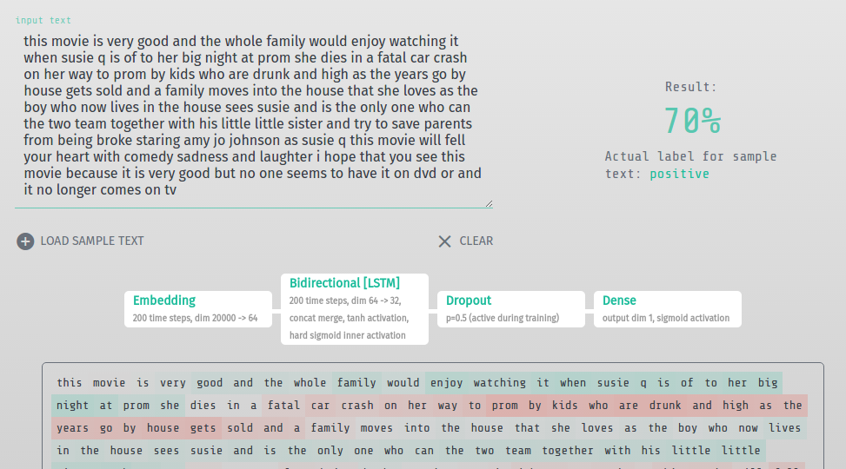Click the word 'loves' in the heatmap

(x=596, y=428)
